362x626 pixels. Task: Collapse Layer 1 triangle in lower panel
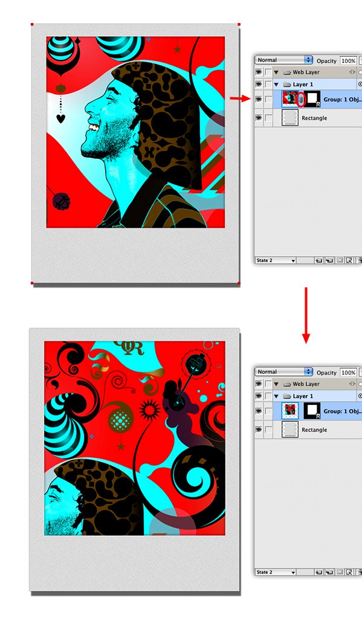tap(276, 396)
